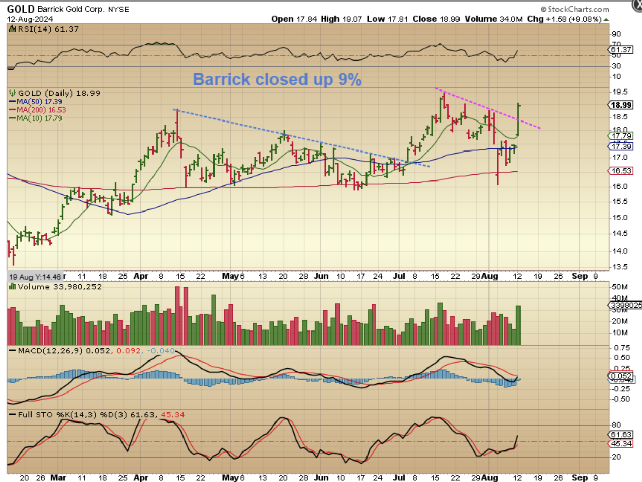642x482 pixels.
Task: Click the 0.052 MACD tag on right axis
Action: pos(621,376)
